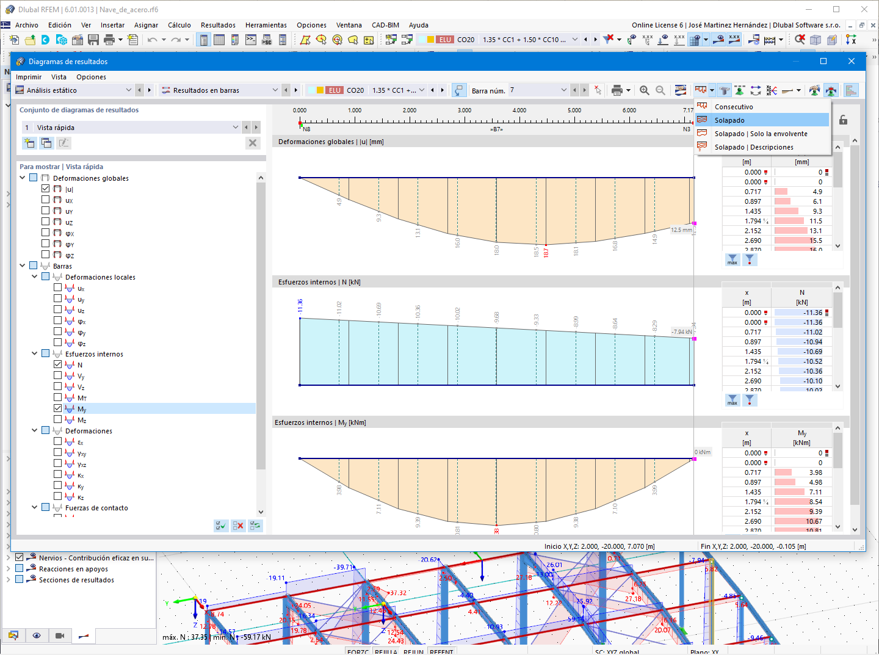The height and width of the screenshot is (655, 879).
Task: Click the smooth distribution line icon in the diagram toolbar
Action: (787, 90)
